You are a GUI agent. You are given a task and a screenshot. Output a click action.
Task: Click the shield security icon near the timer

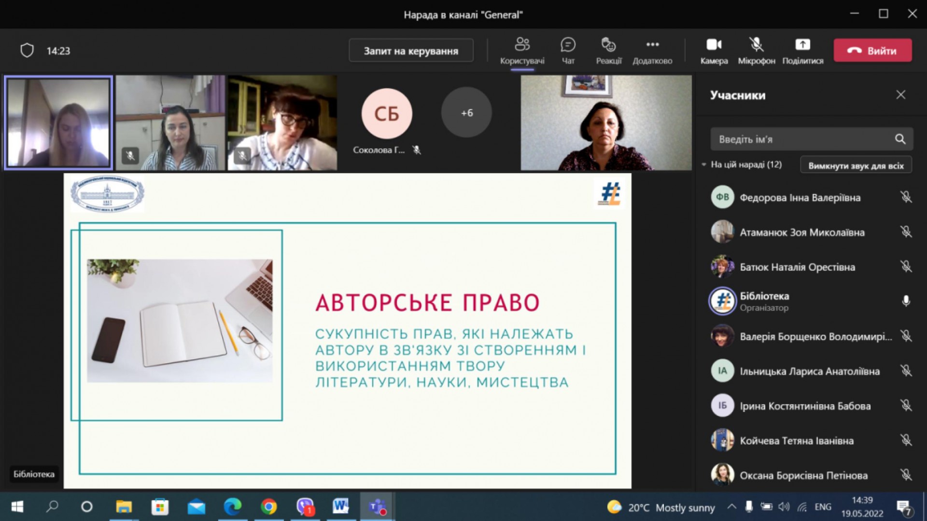(27, 51)
